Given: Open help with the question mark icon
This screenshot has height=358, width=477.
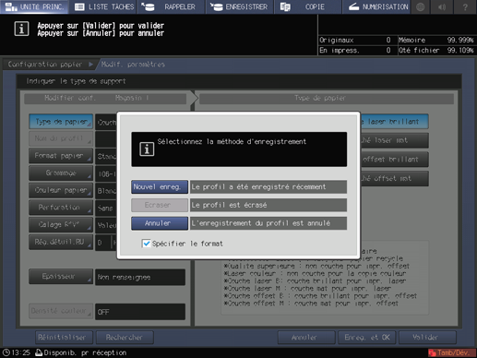Looking at the screenshot, I should coord(465,6).
